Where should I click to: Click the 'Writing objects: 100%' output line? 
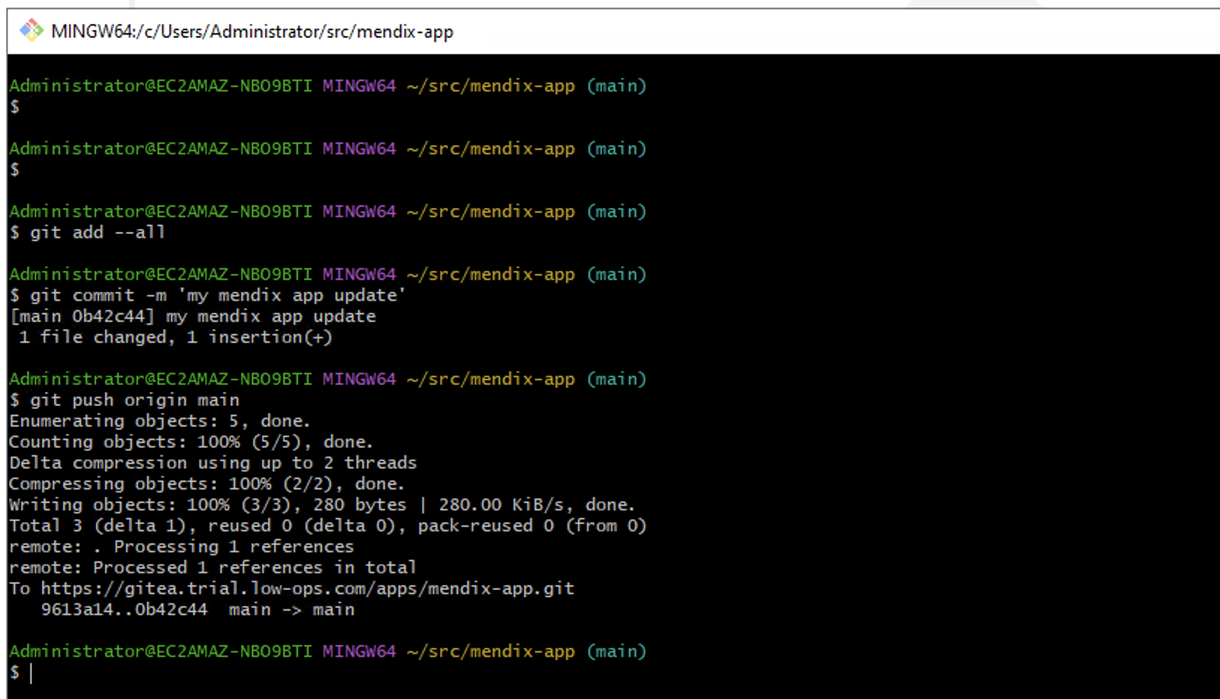click(x=322, y=504)
